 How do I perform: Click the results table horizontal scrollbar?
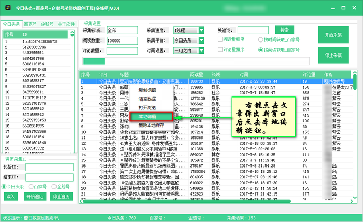(187, 201)
